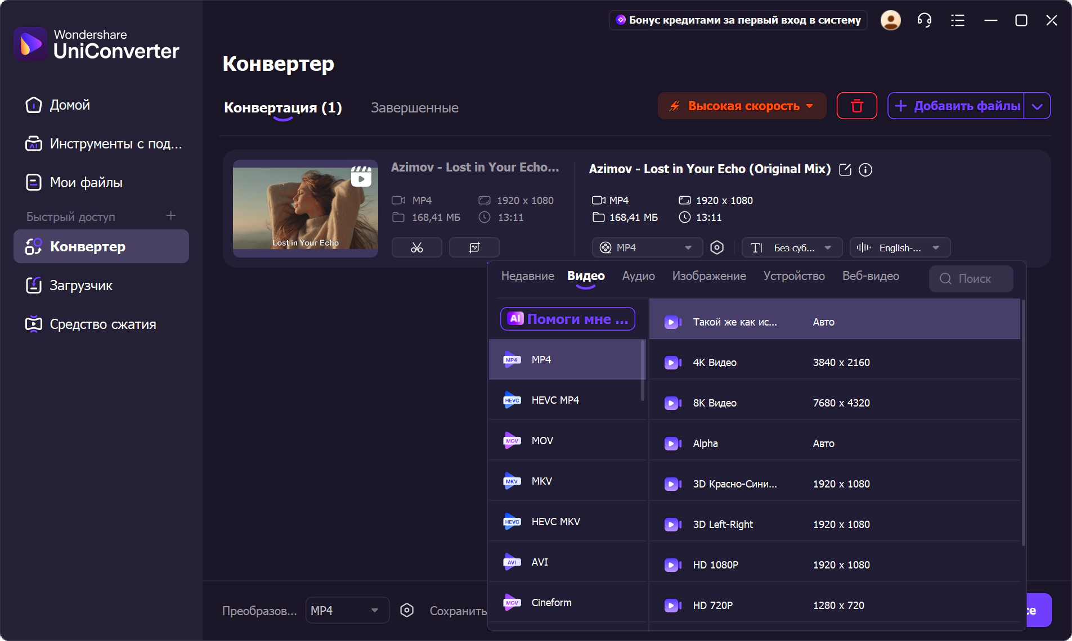1072x641 pixels.
Task: Add quick access item with plus icon
Action: coord(171,216)
